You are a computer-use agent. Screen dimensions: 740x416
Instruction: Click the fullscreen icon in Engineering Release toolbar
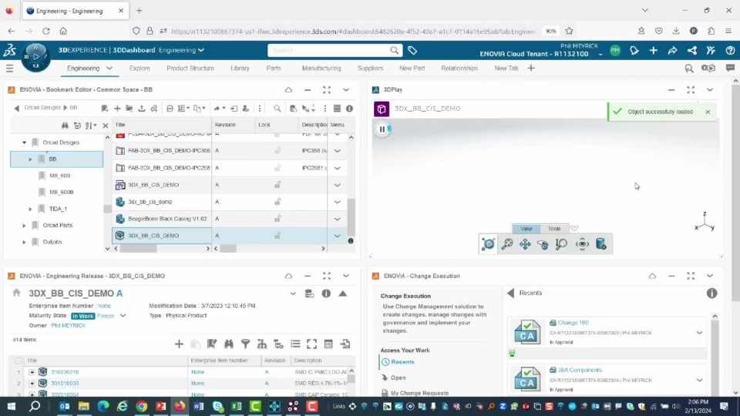click(312, 344)
